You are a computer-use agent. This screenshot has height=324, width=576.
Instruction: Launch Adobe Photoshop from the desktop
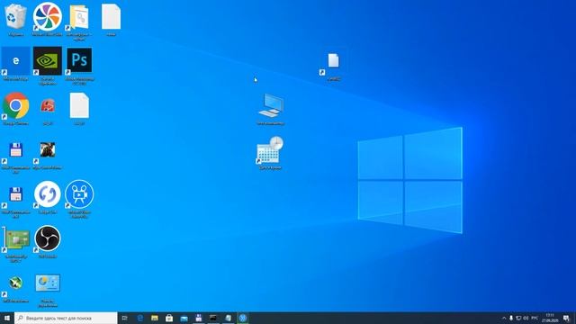click(x=79, y=60)
